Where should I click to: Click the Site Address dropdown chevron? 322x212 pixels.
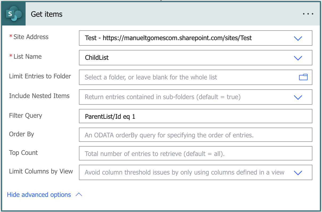[x=298, y=38]
